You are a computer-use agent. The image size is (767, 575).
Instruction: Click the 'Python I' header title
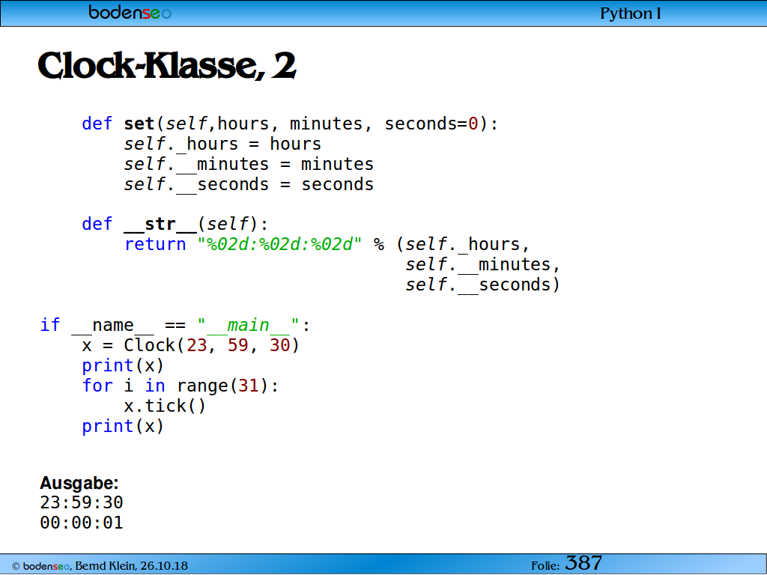pos(631,13)
